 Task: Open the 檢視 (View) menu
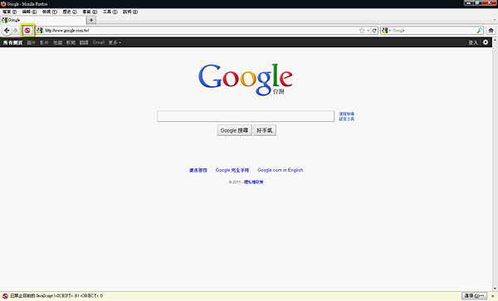50,12
